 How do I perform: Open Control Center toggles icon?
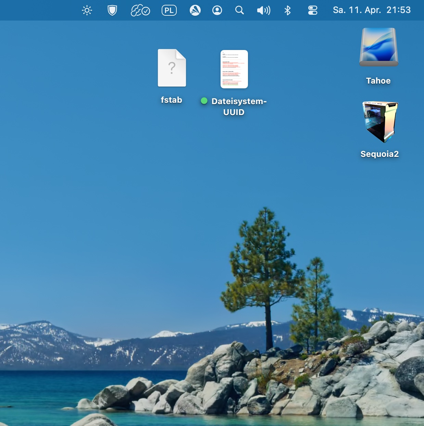click(312, 11)
